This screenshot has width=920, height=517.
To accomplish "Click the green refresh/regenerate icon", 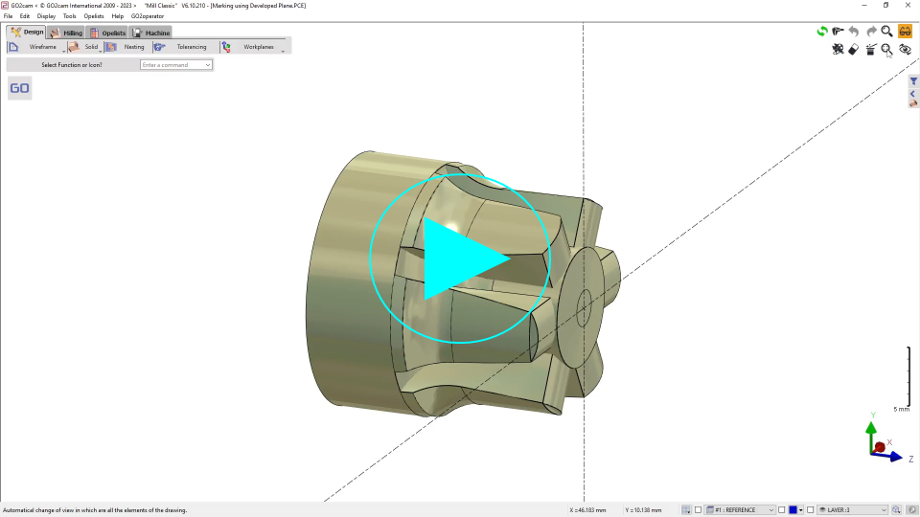I will pos(822,32).
